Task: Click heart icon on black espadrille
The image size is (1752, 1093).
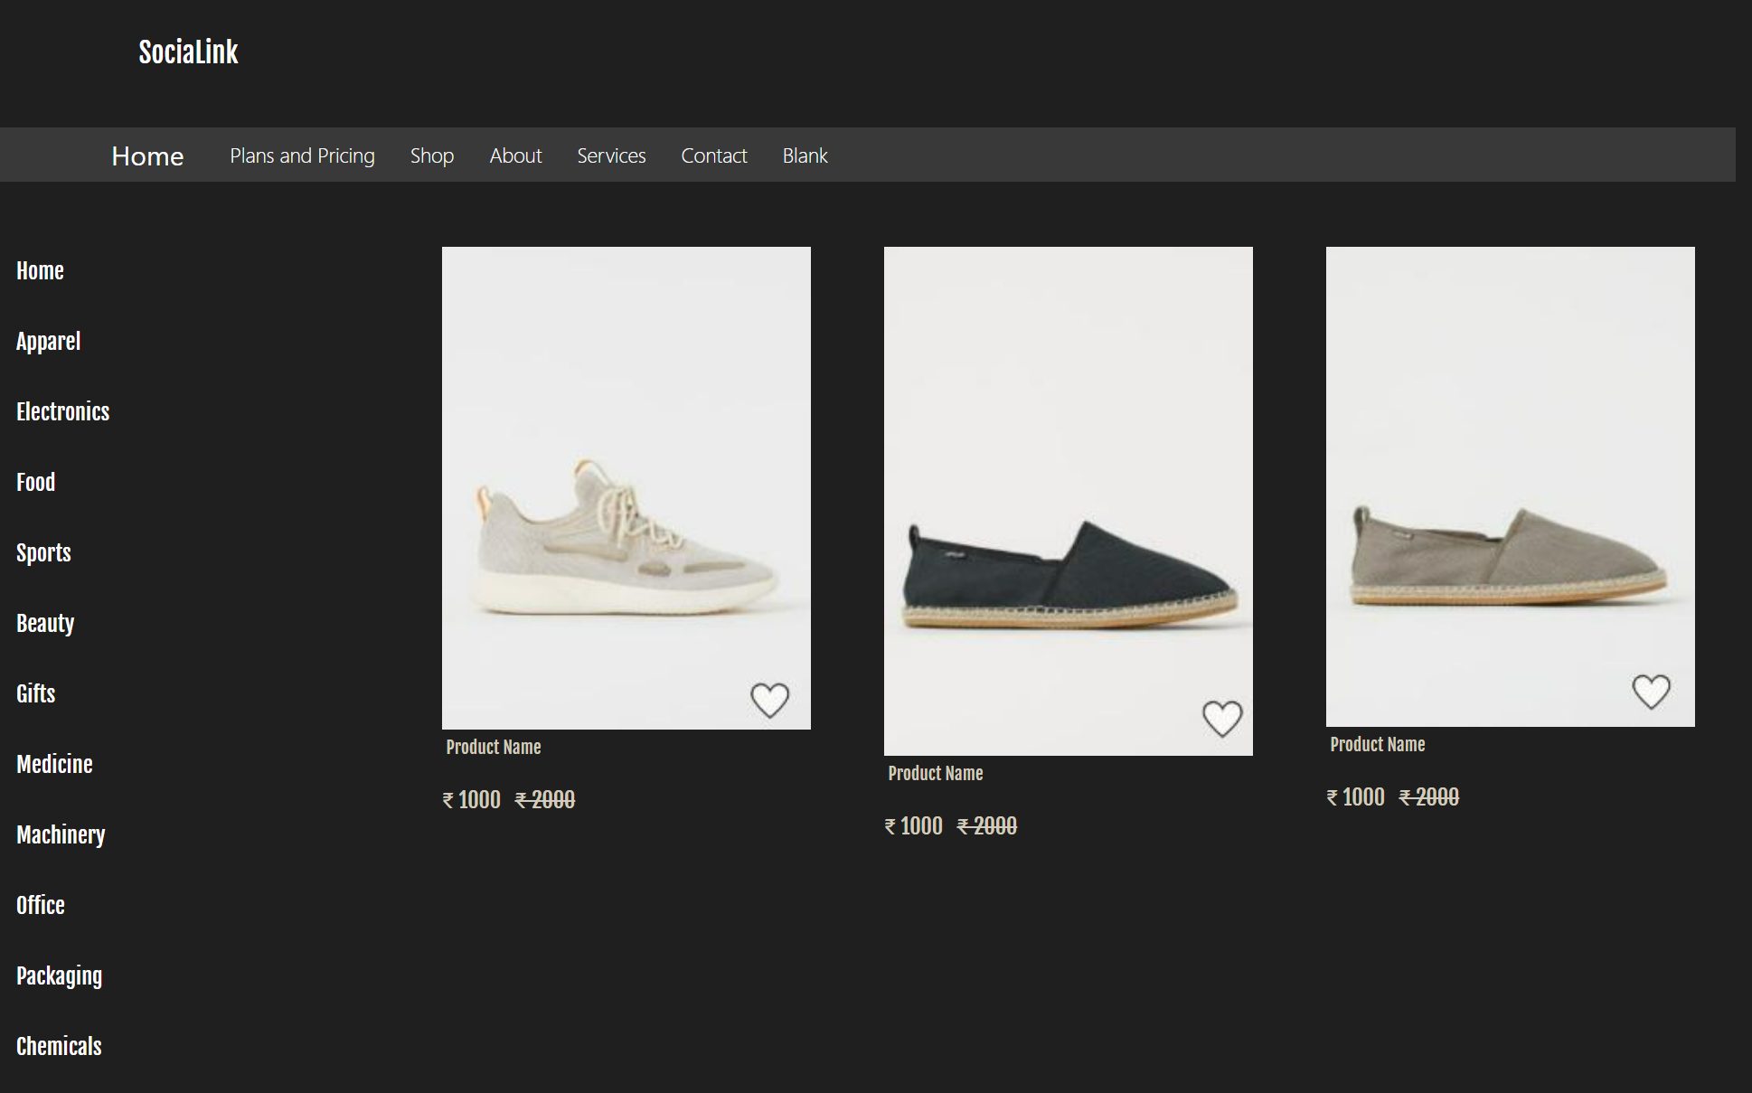Action: (1222, 719)
